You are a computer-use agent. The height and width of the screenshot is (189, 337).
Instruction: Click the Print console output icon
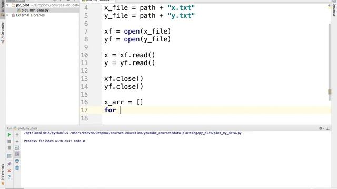17,161
